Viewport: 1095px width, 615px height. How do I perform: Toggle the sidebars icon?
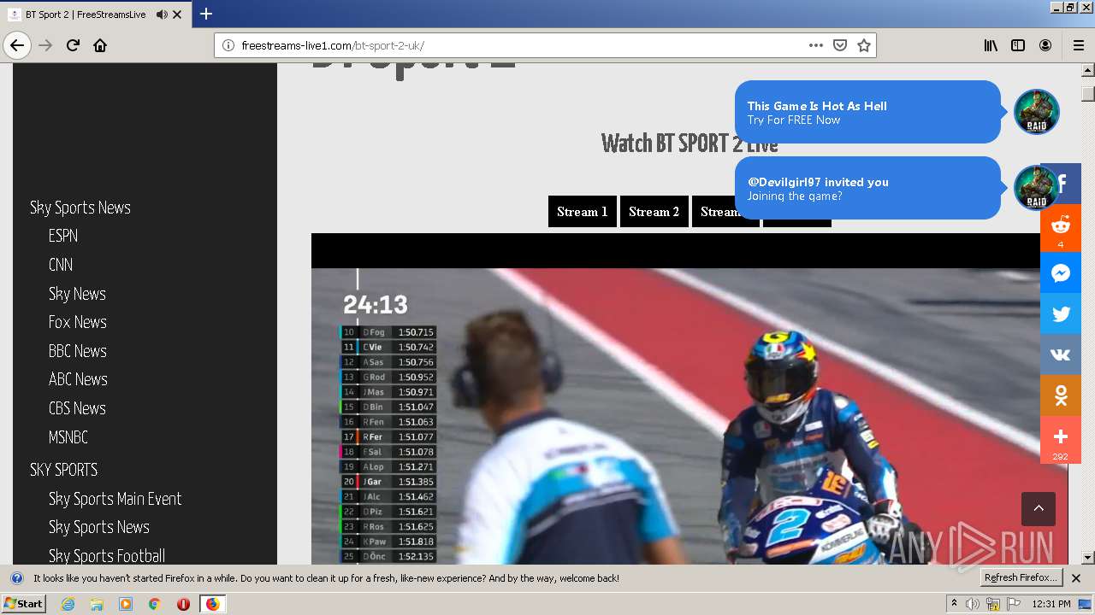click(1018, 45)
